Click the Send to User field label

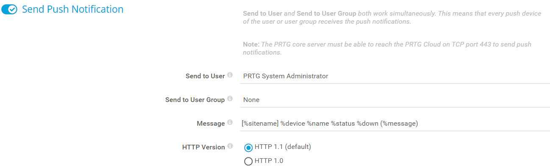pos(205,76)
